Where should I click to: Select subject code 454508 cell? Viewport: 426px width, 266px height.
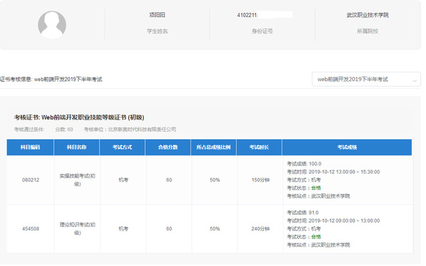(x=31, y=229)
